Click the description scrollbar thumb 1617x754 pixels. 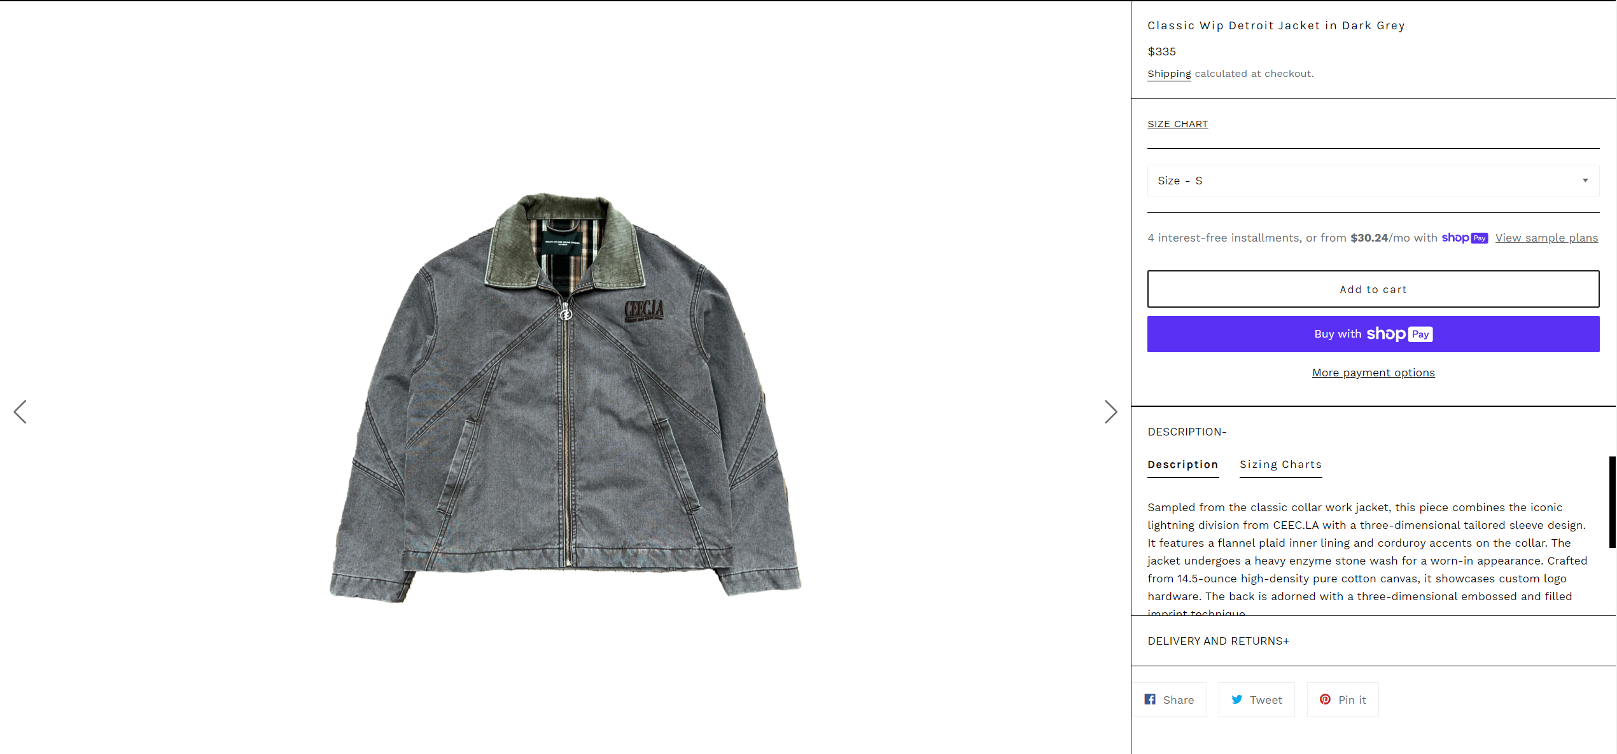[1612, 502]
